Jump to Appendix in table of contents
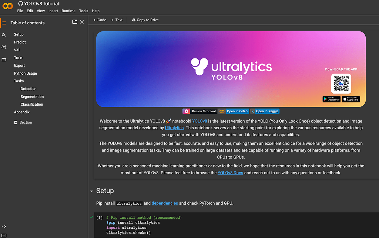The width and height of the screenshot is (379, 238). point(22,112)
